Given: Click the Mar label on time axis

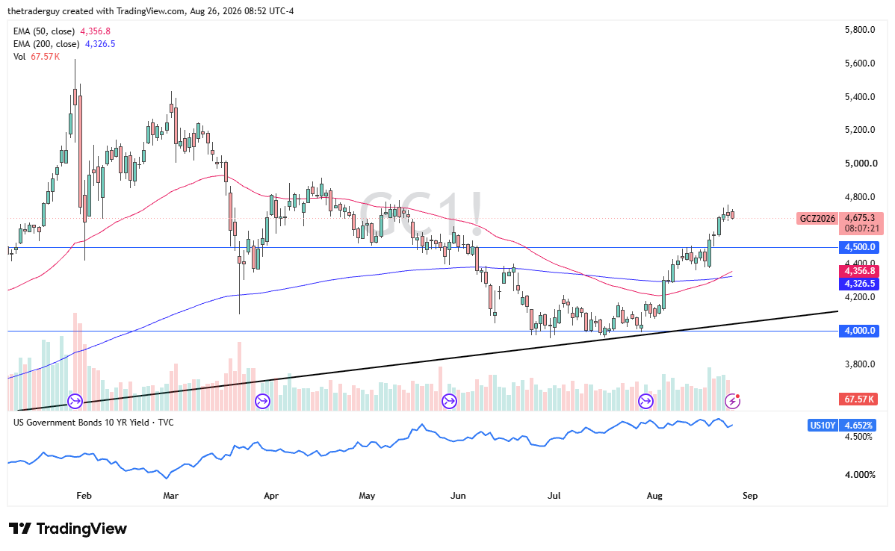Looking at the screenshot, I should [170, 496].
